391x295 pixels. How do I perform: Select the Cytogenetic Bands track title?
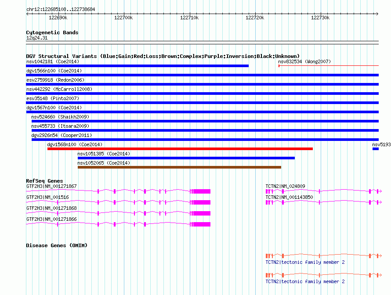pos(52,32)
